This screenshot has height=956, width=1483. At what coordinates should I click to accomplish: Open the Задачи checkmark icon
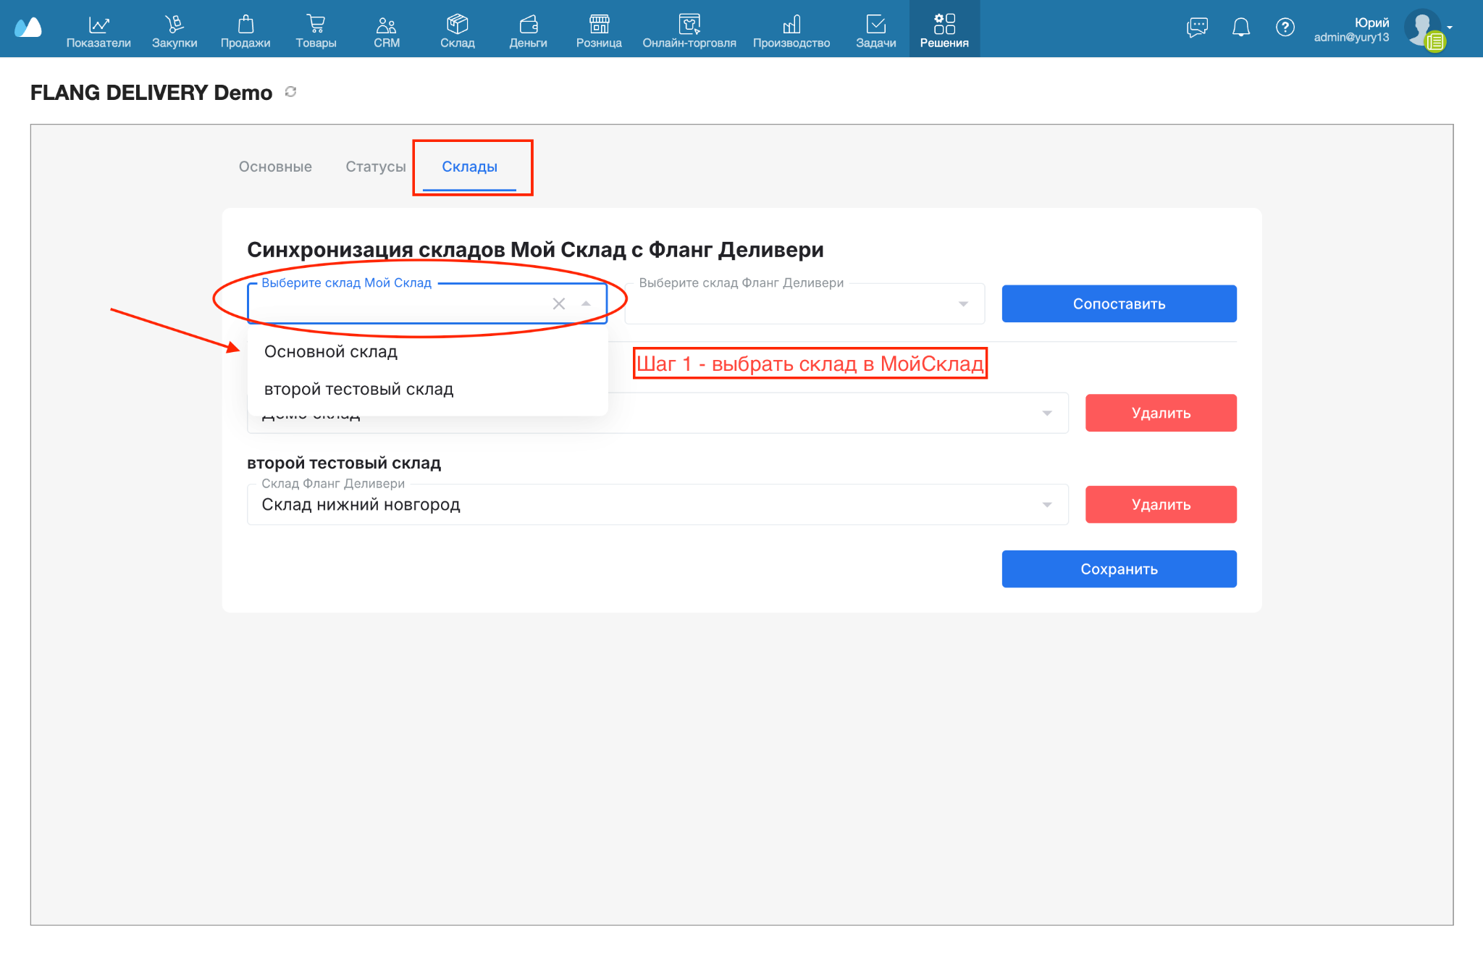click(x=876, y=25)
